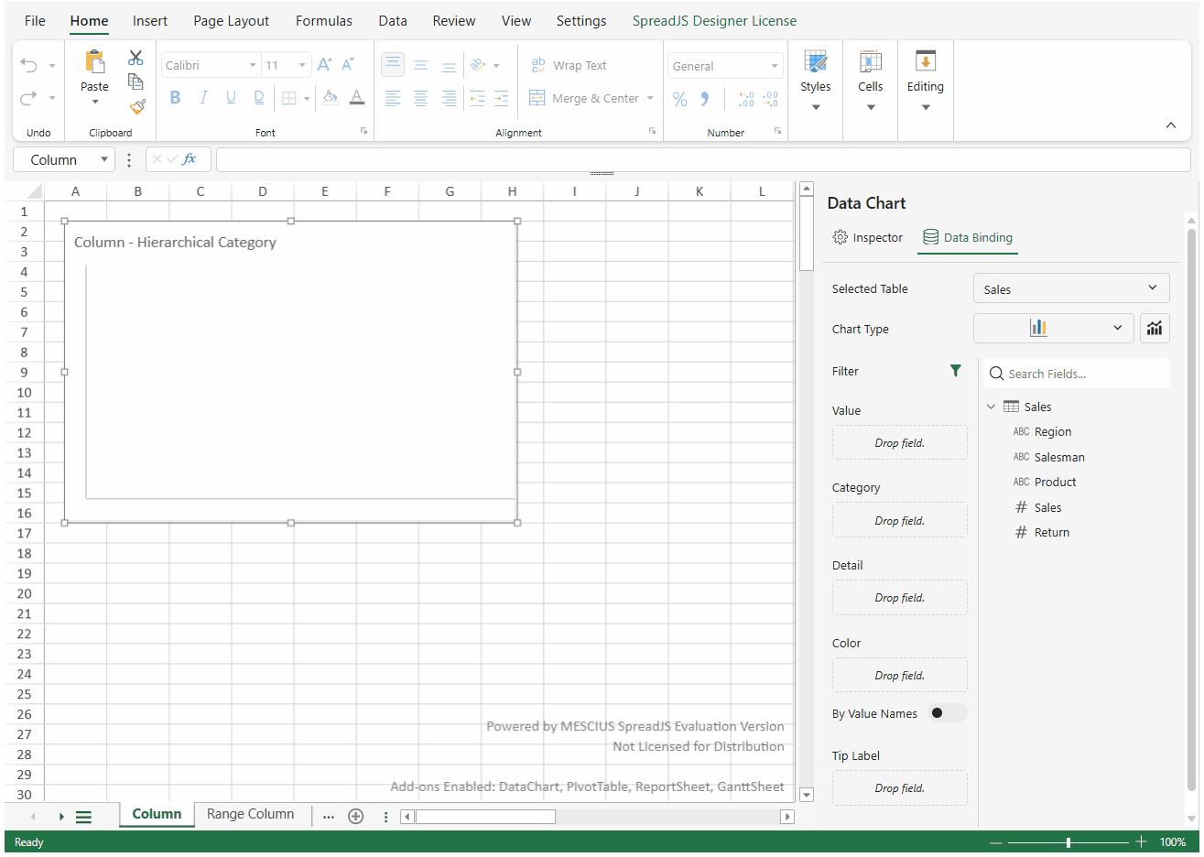This screenshot has height=857, width=1204.
Task: Click the chart icon button beside Chart Type
Action: click(x=1155, y=328)
